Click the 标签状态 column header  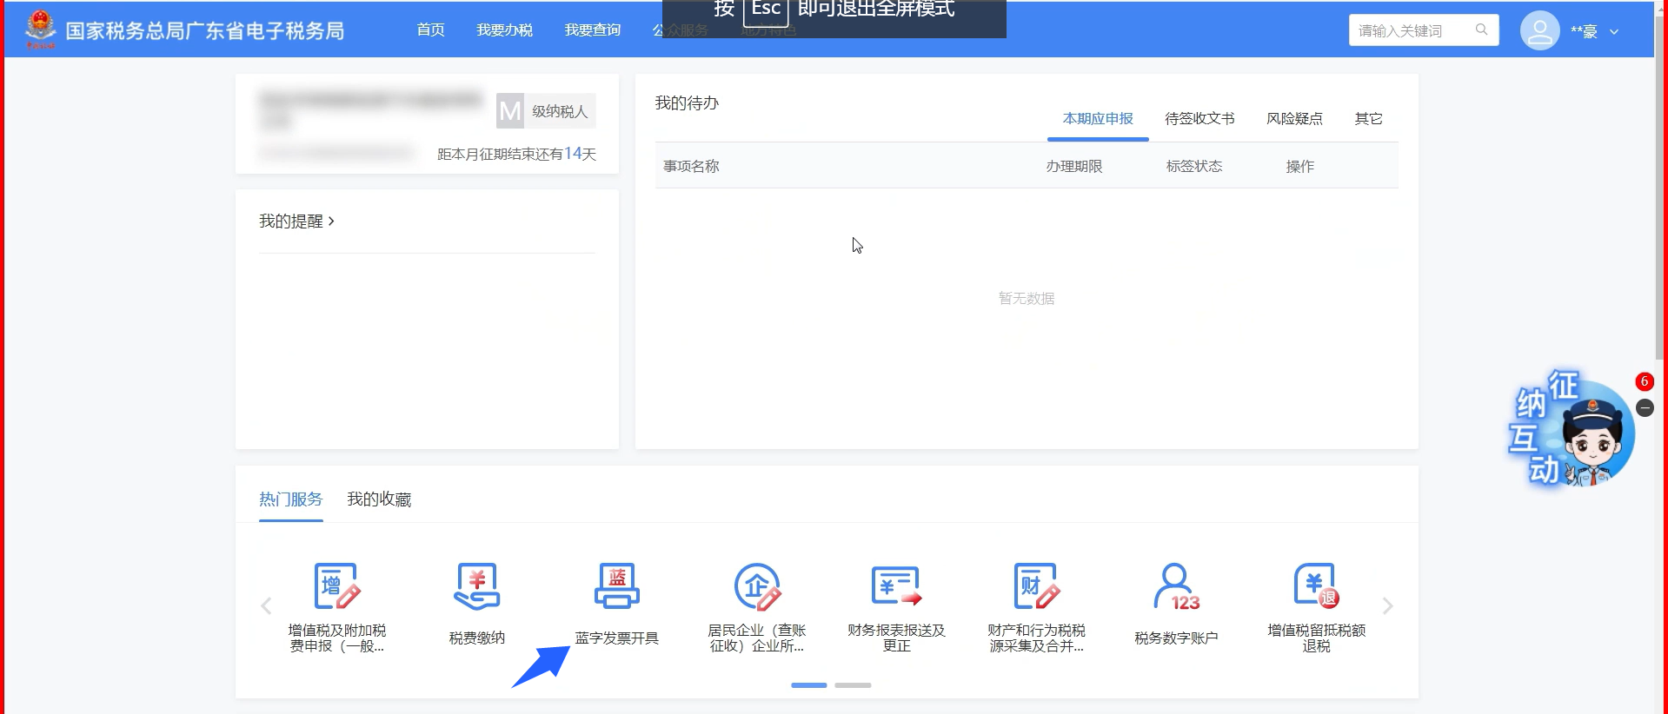1194,166
